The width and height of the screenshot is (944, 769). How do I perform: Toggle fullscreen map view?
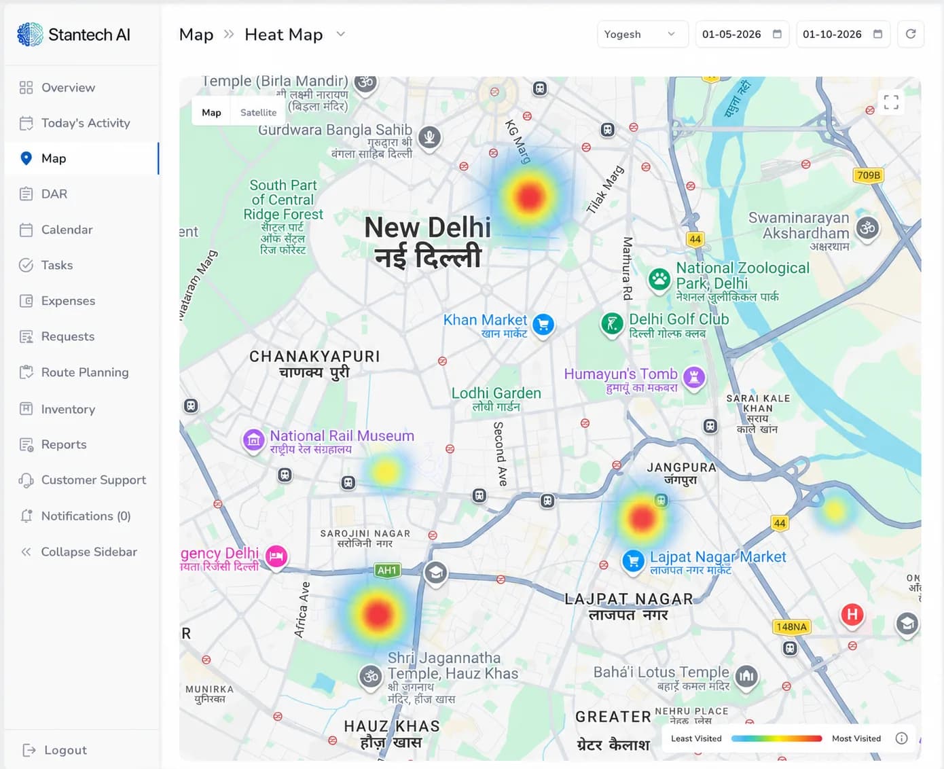point(891,103)
